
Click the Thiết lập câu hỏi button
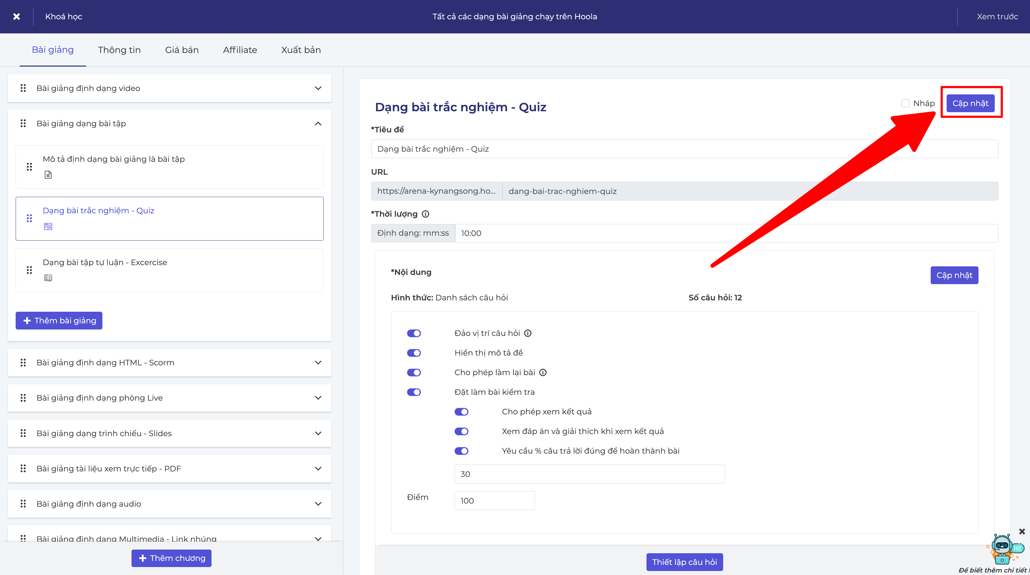[x=685, y=562]
